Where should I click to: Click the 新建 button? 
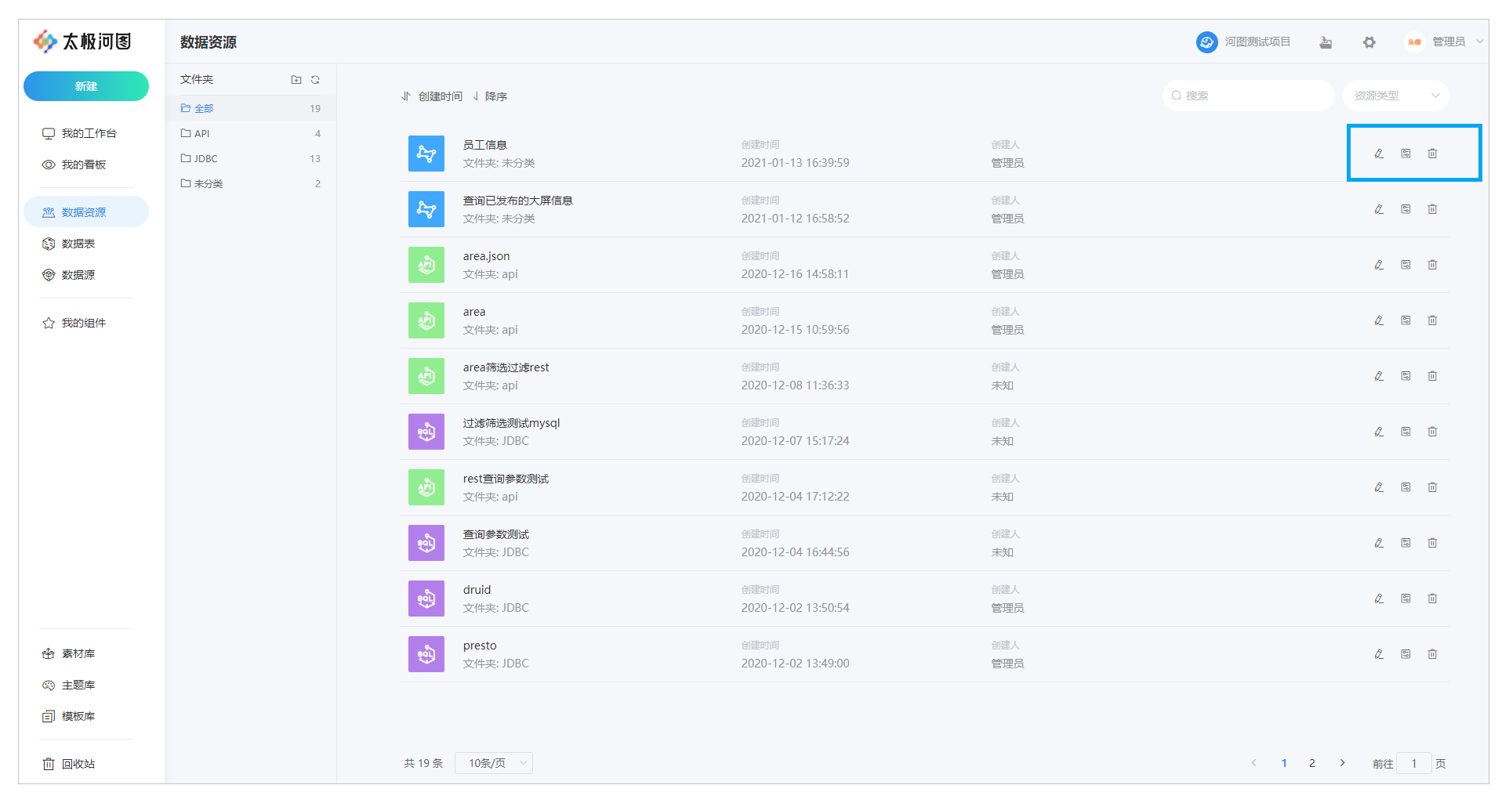pos(86,86)
